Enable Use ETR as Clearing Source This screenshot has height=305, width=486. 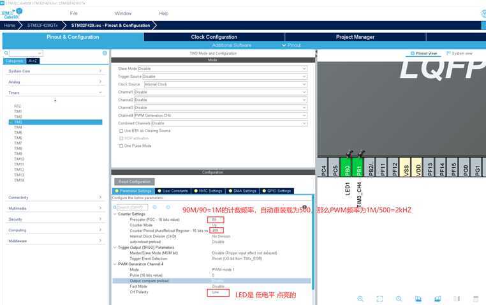tap(121, 131)
